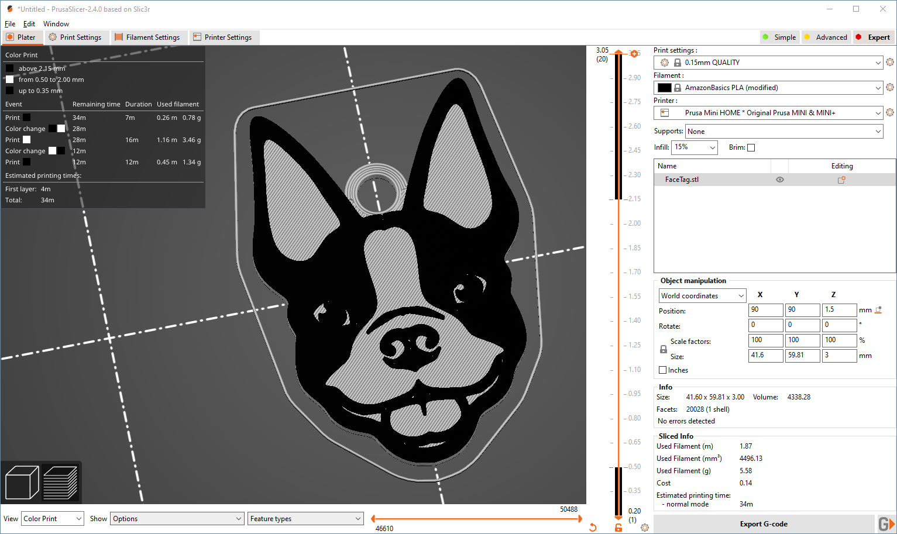
Task: Switch to the 3D editor cube view
Action: click(x=22, y=483)
